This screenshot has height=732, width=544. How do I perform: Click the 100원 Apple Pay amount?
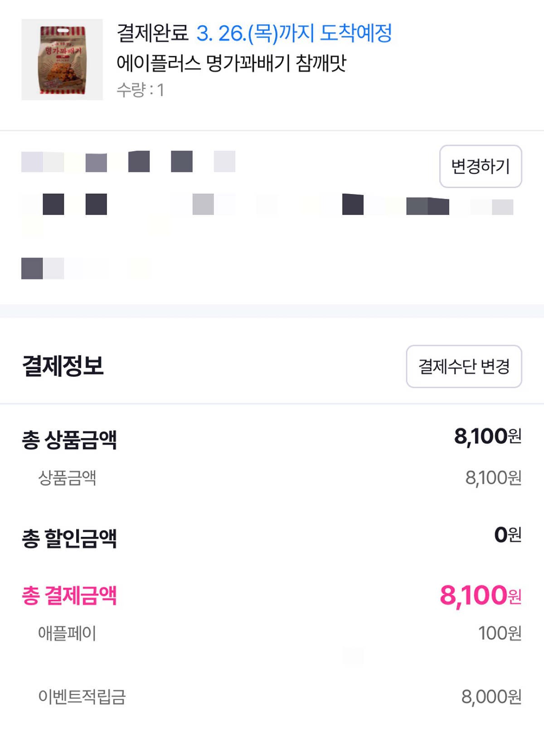500,633
